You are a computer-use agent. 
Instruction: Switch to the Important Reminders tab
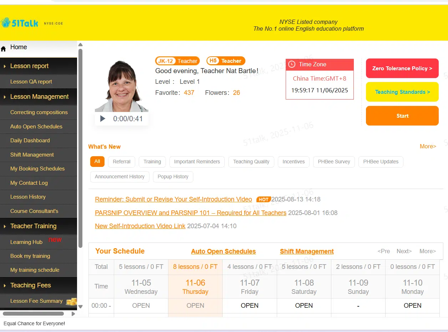coord(197,162)
